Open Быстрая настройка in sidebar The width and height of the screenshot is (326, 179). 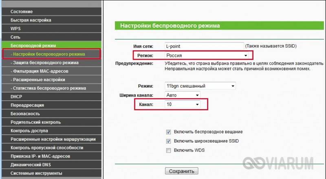click(x=51, y=20)
